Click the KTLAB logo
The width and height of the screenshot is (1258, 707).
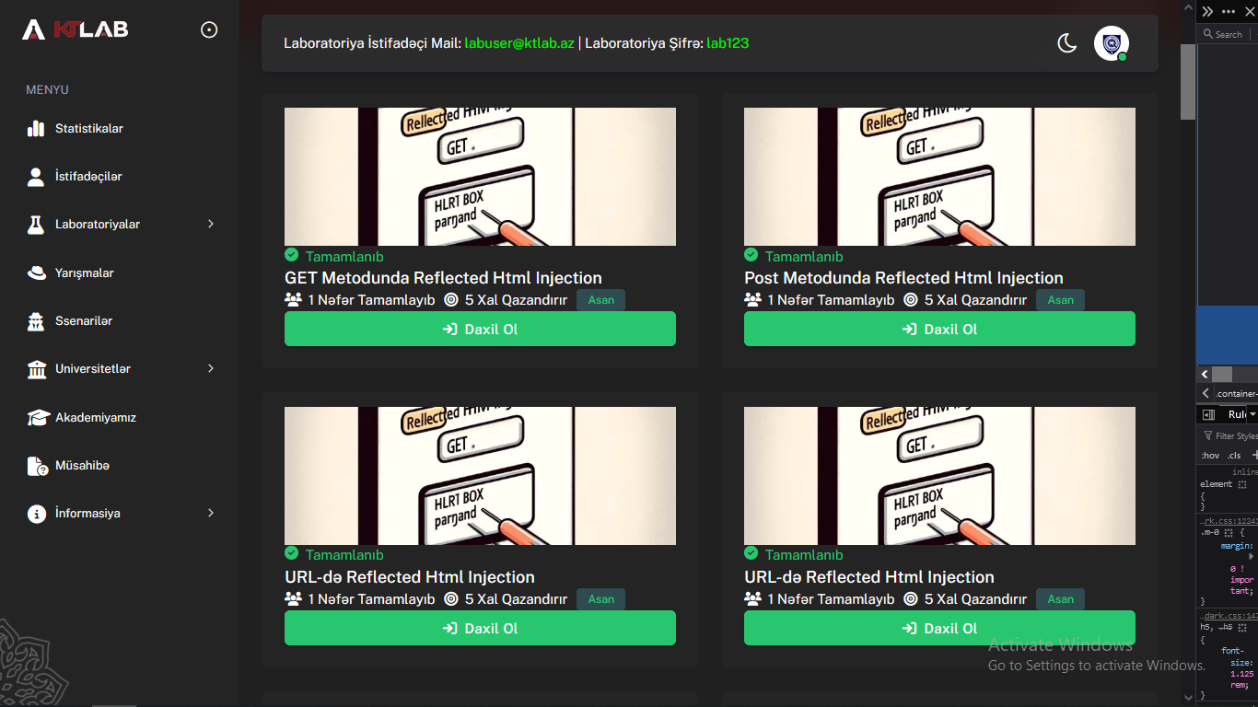76,29
